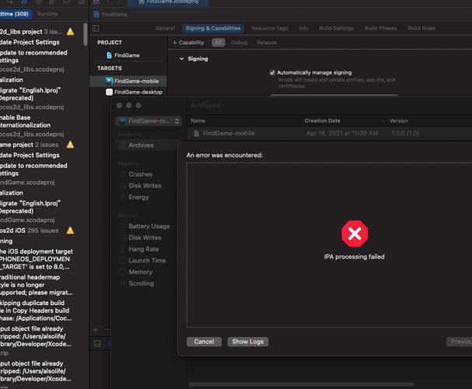
Task: Toggle the debug area panel icon
Action: tap(97, 344)
